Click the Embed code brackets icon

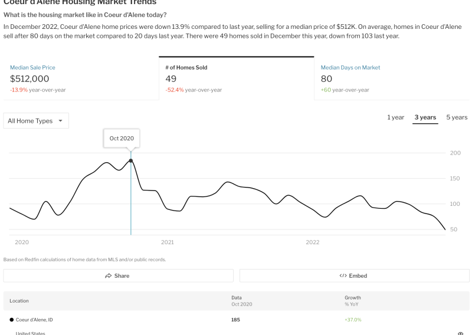343,275
